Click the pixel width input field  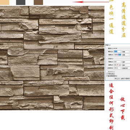tap(117, 52)
